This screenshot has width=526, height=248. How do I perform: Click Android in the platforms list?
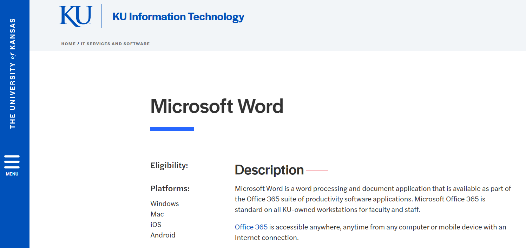[x=163, y=235]
